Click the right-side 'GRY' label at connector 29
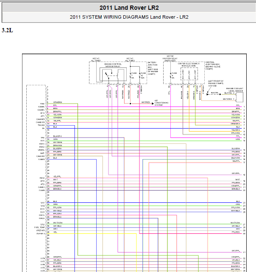The image size is (256, 272). pyautogui.click(x=238, y=229)
